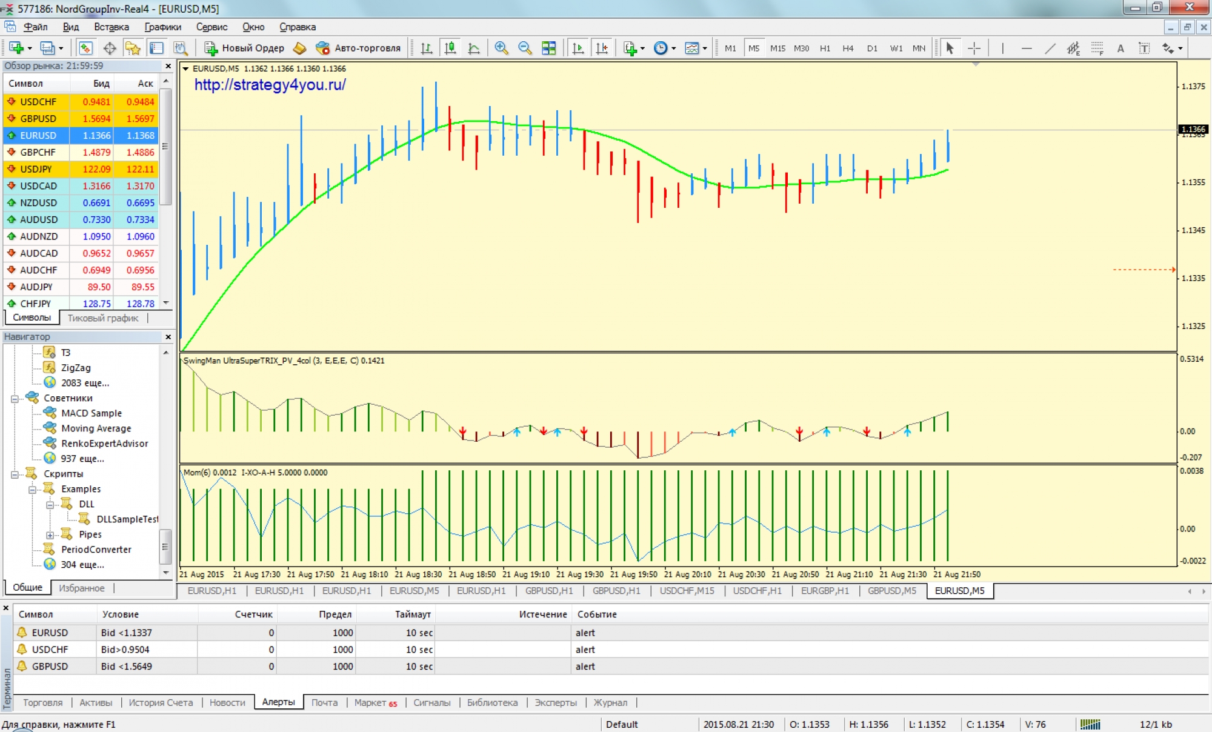Toggle the H1 timeframe button

click(x=825, y=48)
